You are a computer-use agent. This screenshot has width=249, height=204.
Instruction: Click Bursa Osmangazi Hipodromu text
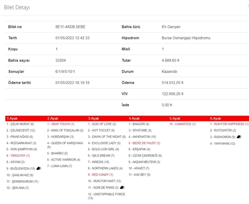[x=186, y=38]
